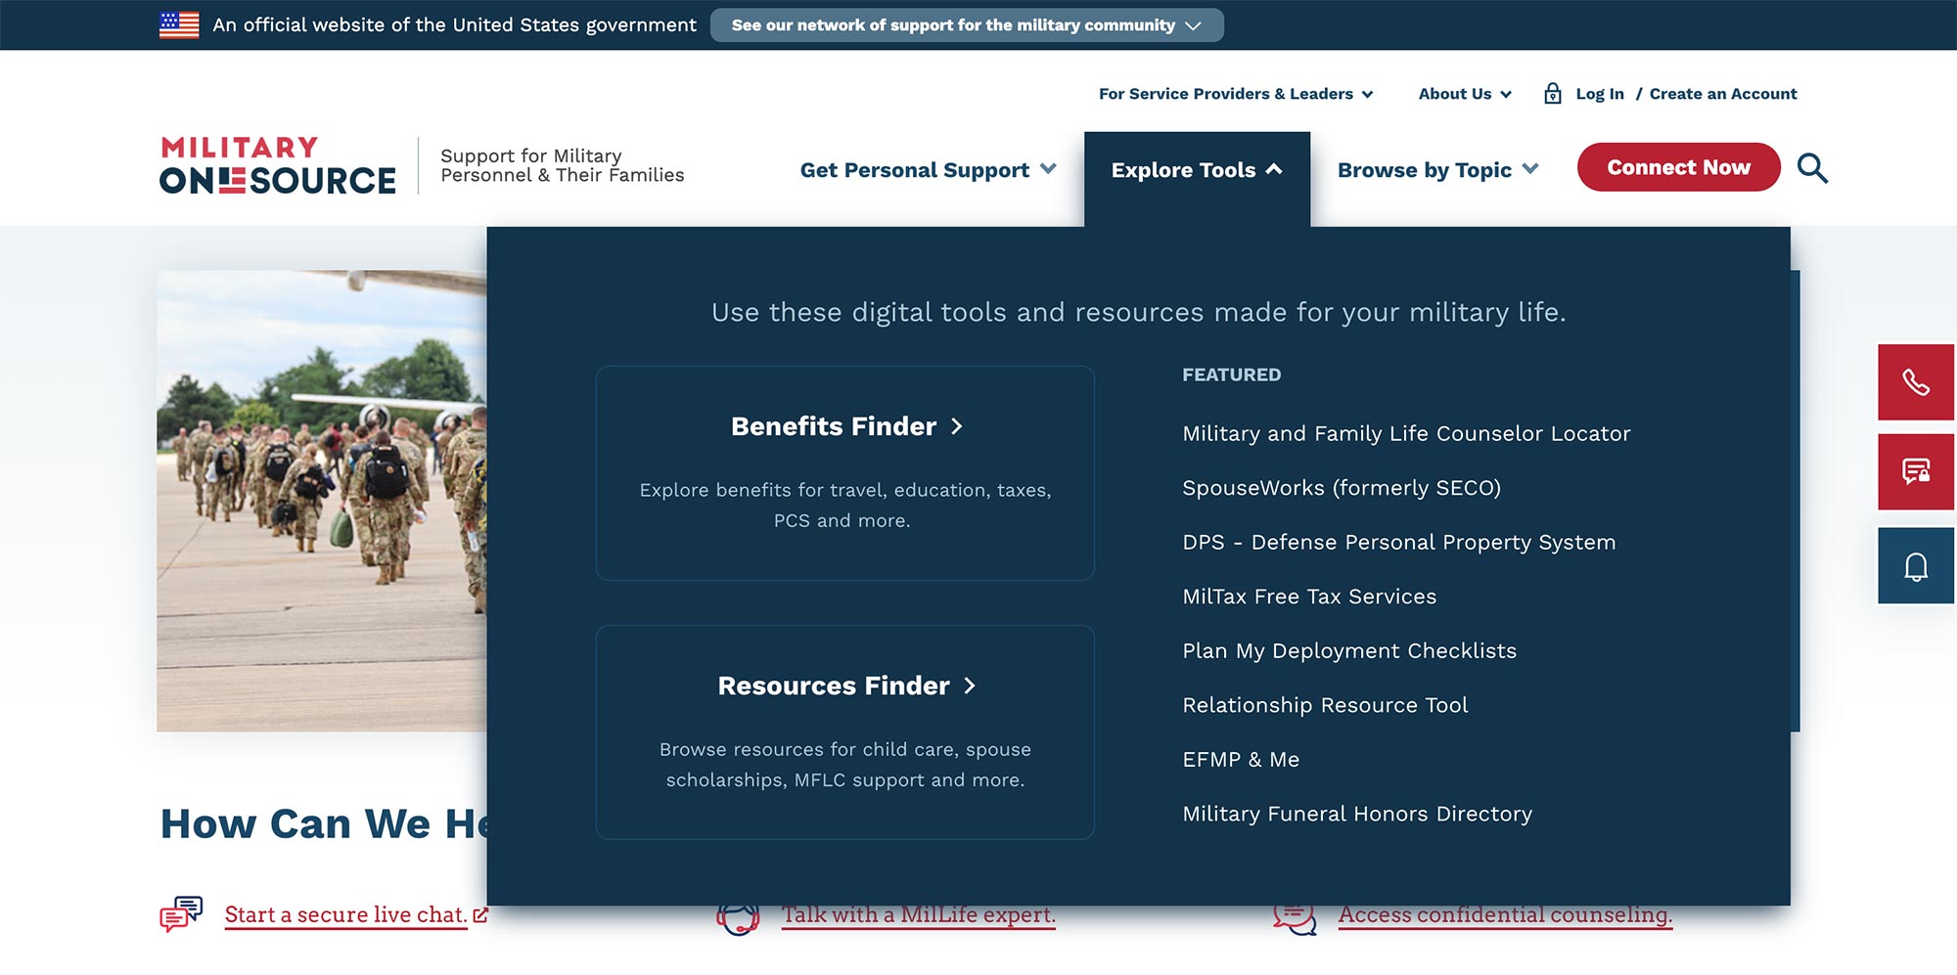
Task: Click the FEATURED heading text
Action: coord(1231,375)
